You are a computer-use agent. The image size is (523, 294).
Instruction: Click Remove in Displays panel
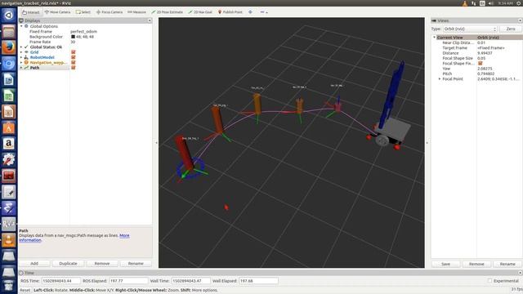[102, 263]
